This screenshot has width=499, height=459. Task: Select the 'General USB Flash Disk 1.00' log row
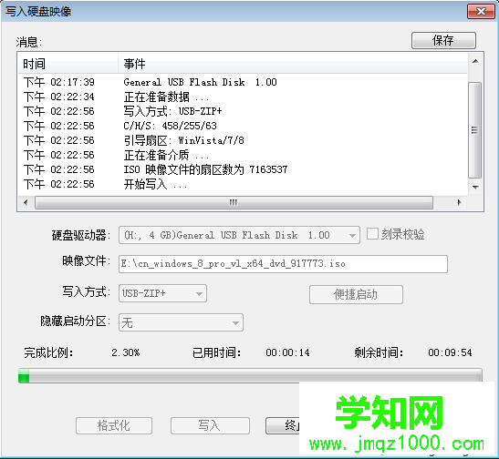[243, 82]
